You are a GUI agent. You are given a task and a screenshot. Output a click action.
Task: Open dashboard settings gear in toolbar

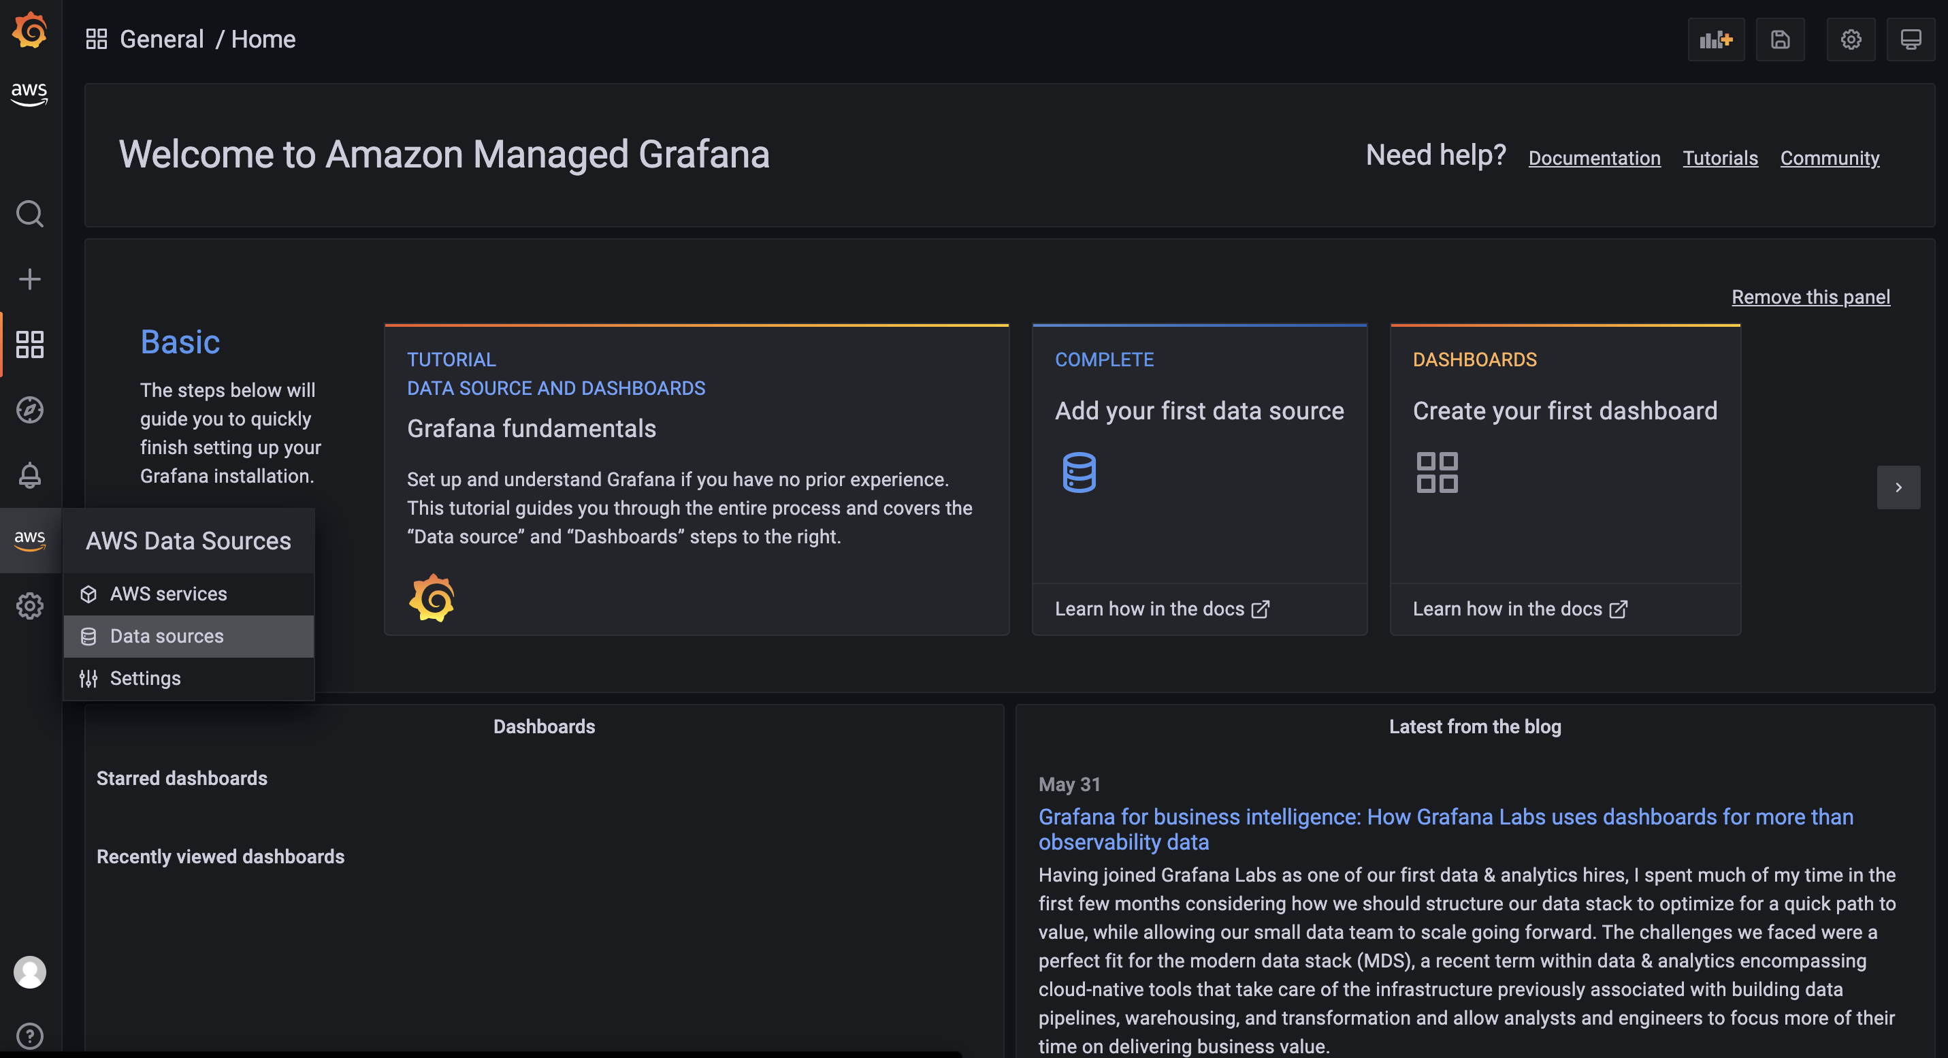coord(1851,39)
